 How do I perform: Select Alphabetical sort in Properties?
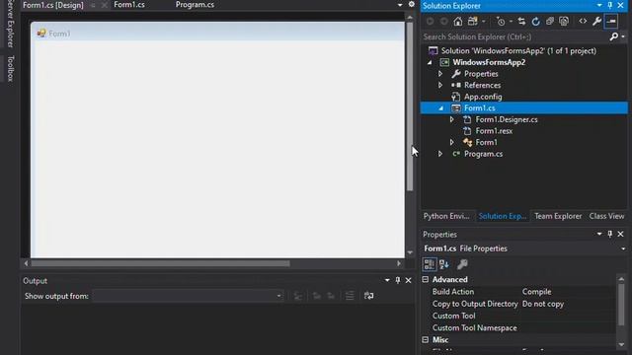point(444,264)
